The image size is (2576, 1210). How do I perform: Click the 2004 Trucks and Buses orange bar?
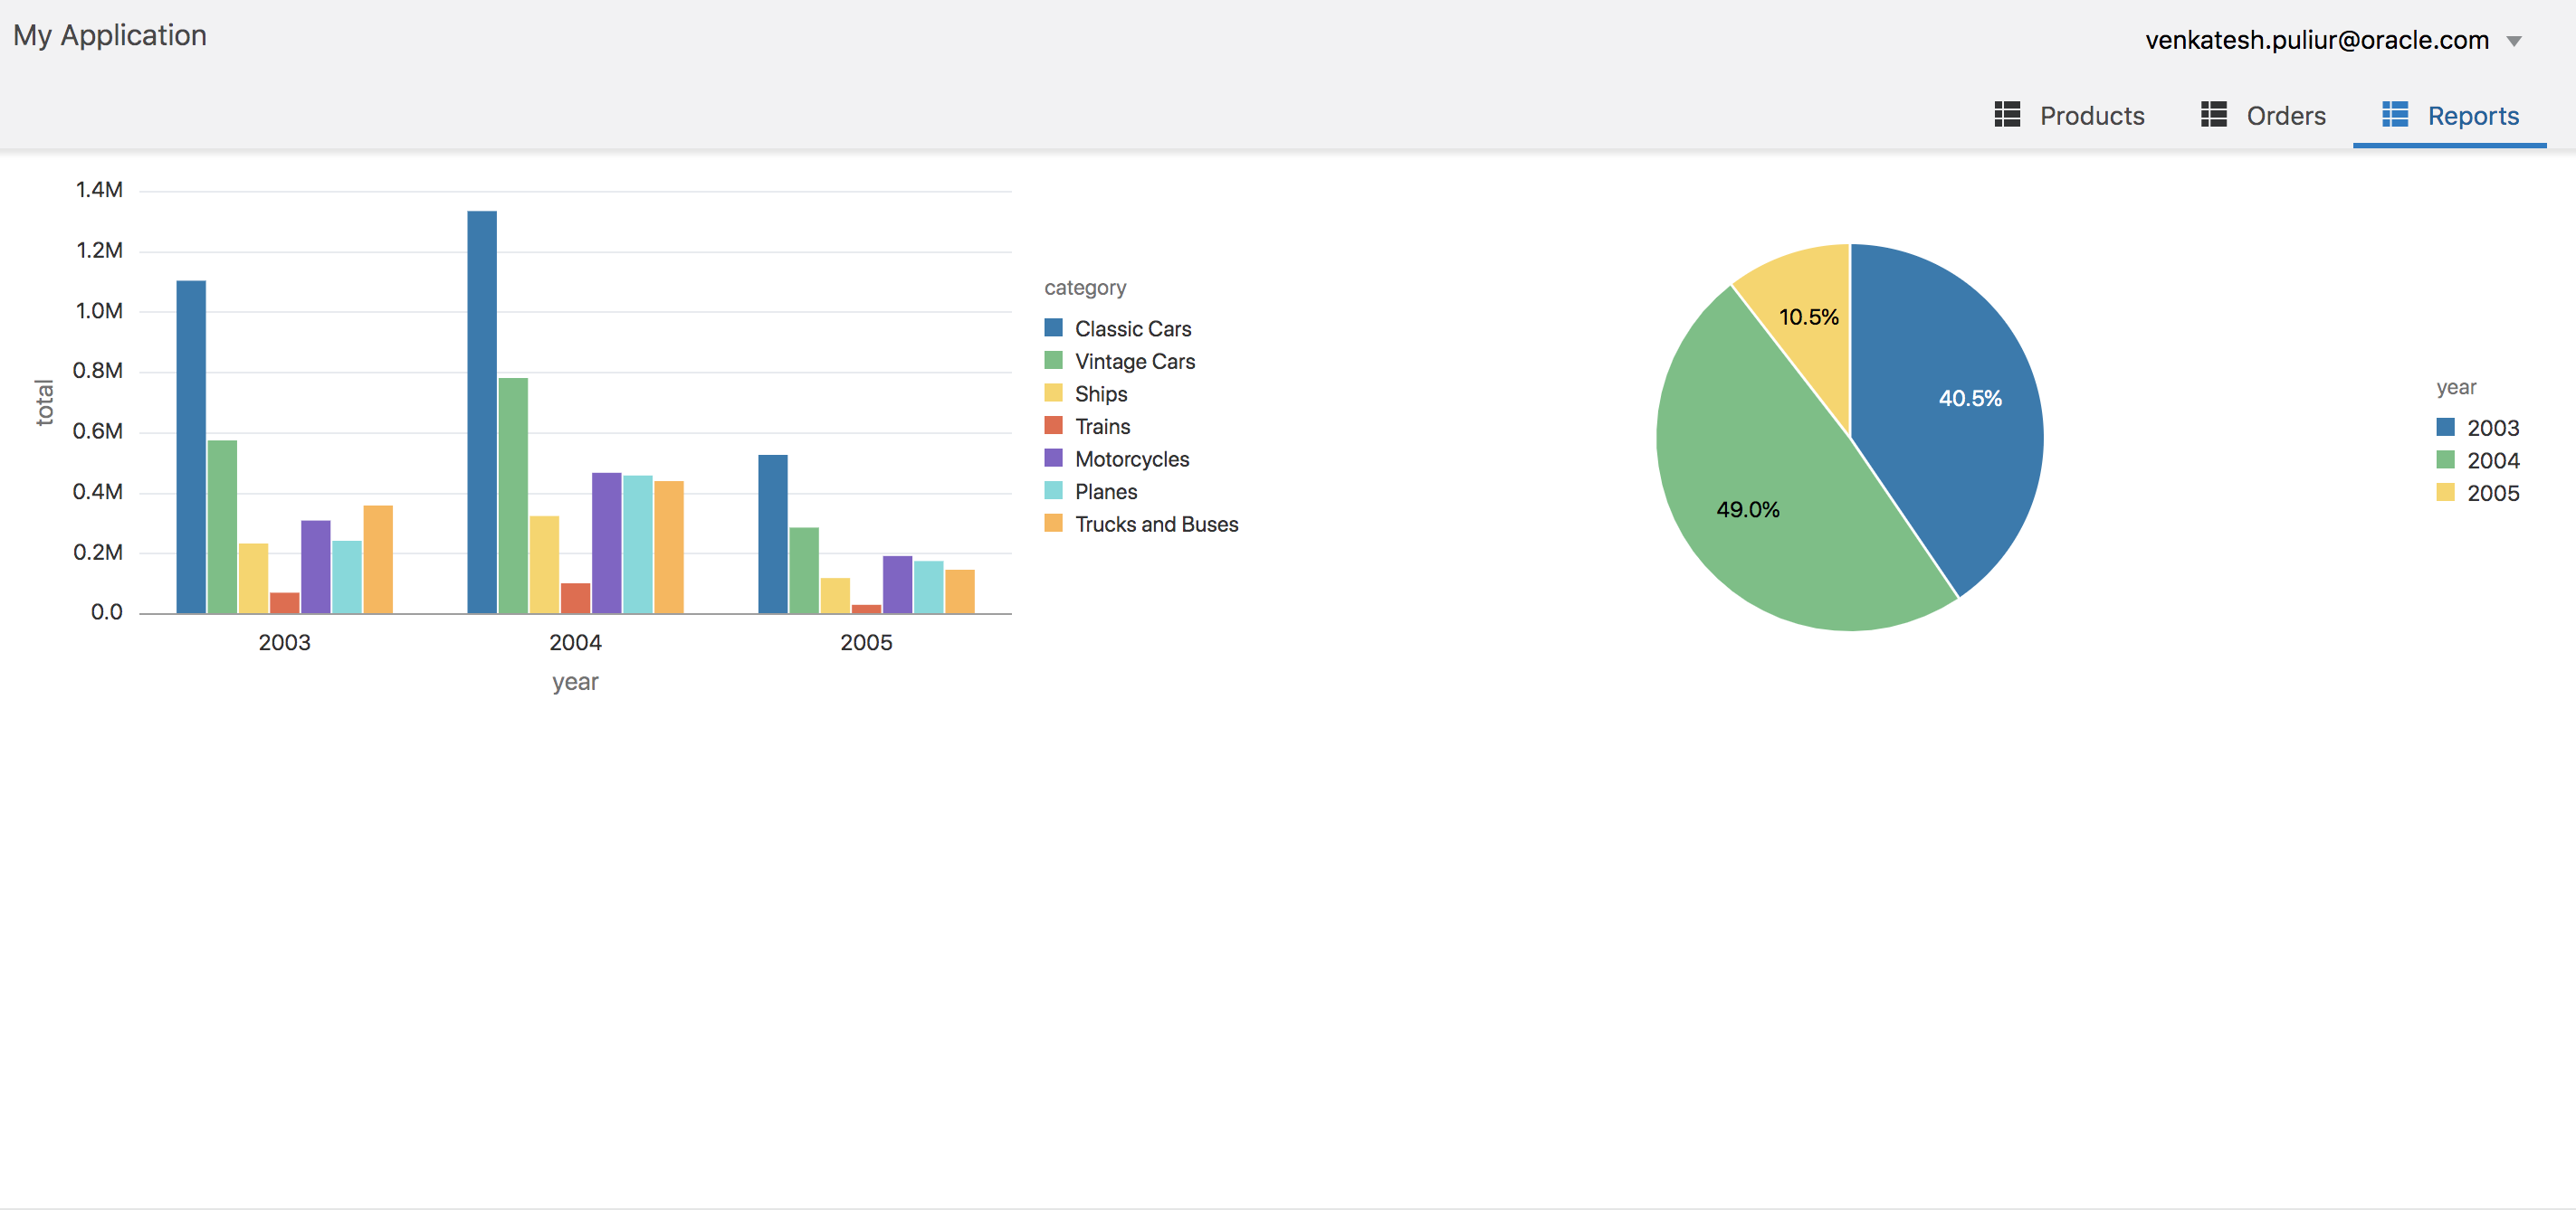tap(669, 547)
